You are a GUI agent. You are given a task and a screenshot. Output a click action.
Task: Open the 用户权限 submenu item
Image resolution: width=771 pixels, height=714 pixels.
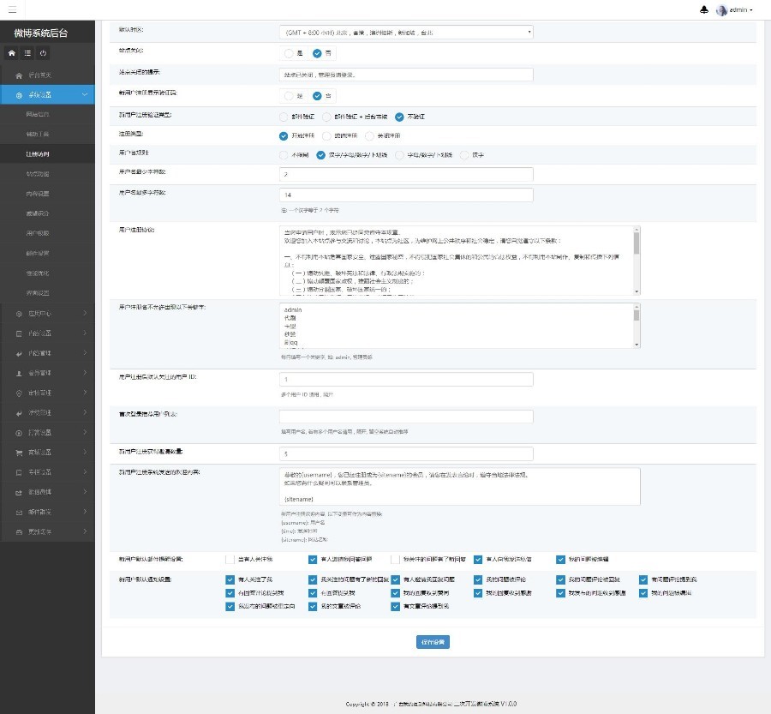pyautogui.click(x=38, y=233)
